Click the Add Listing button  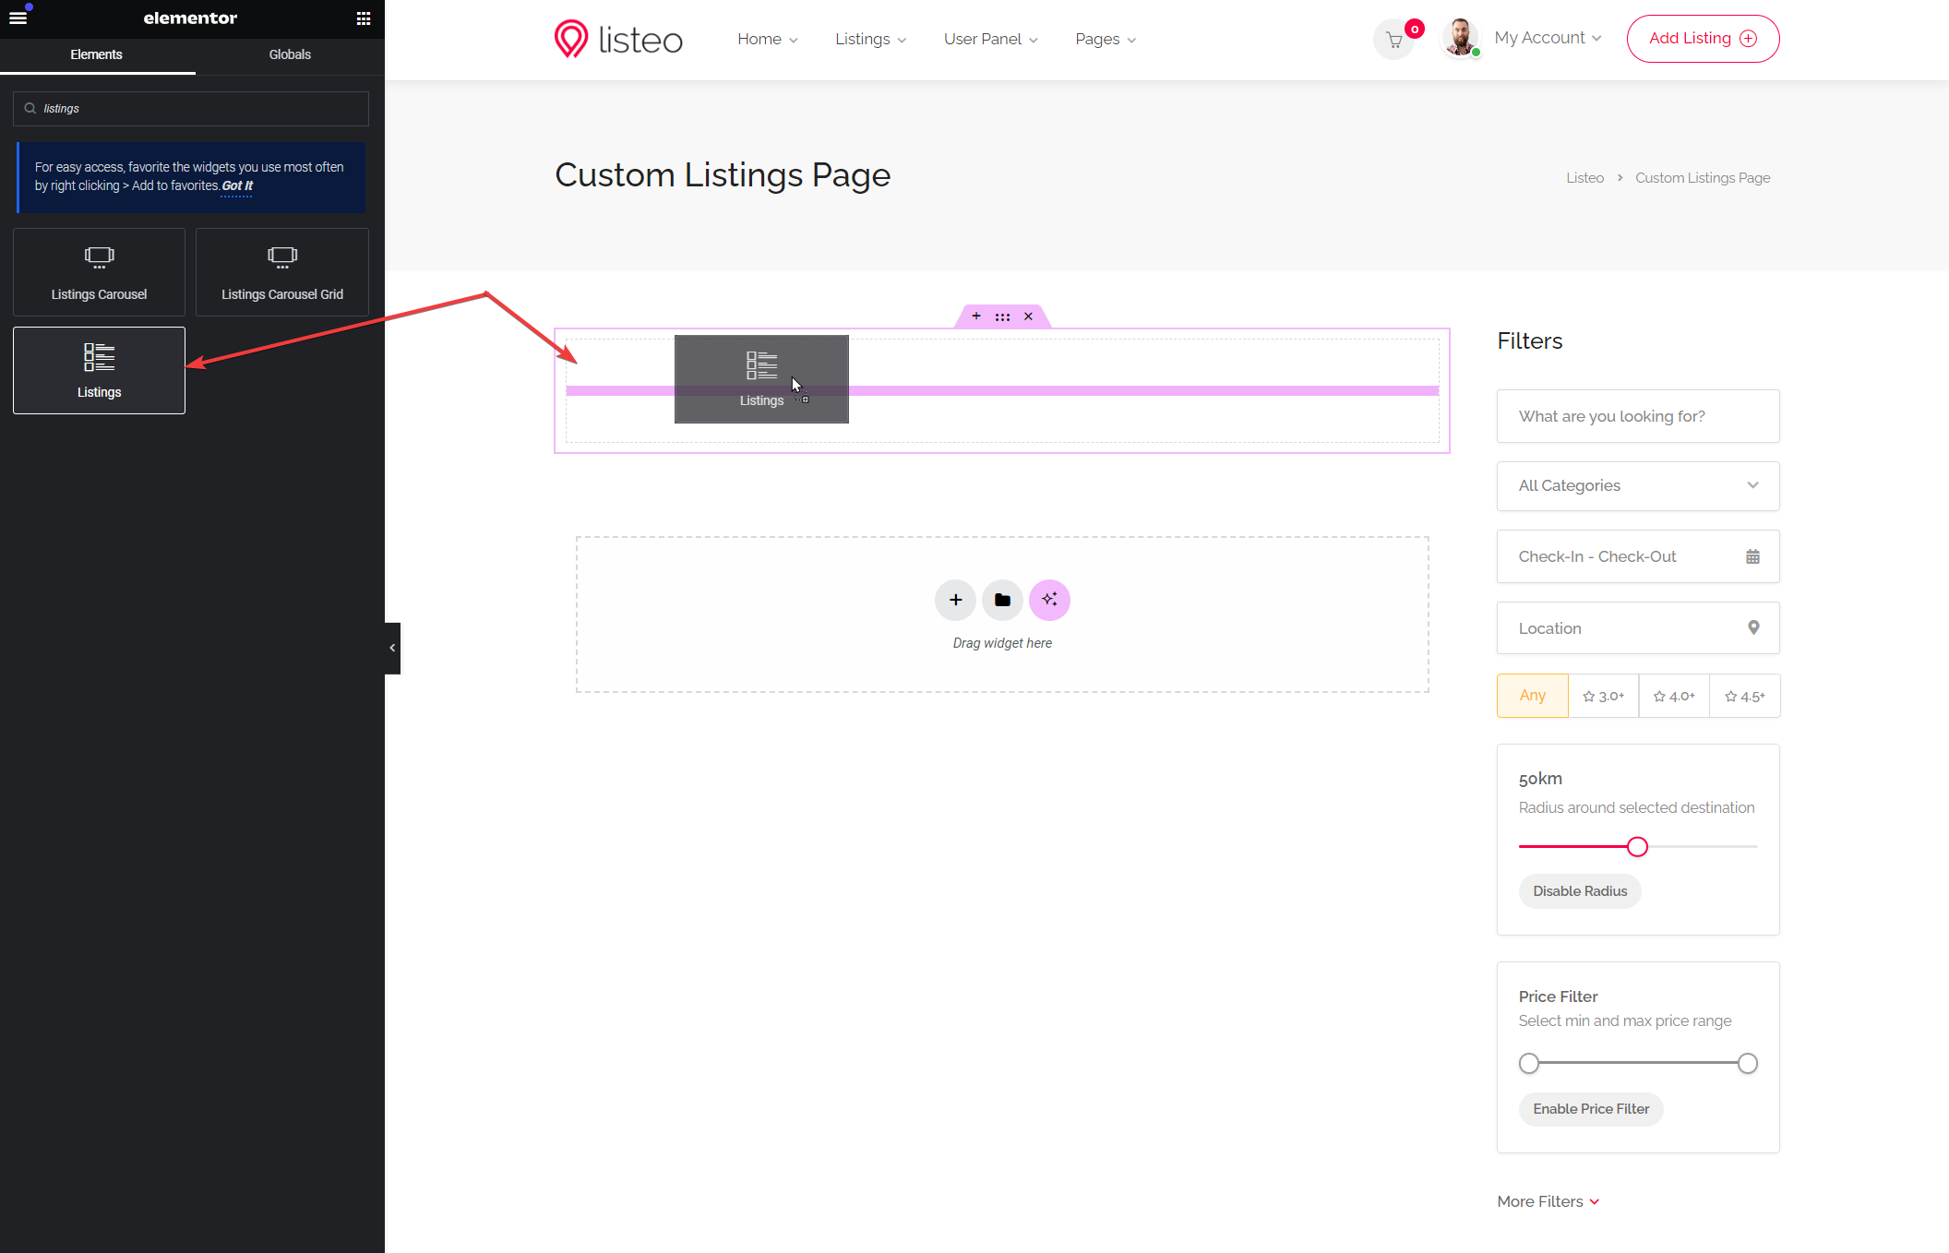coord(1703,39)
